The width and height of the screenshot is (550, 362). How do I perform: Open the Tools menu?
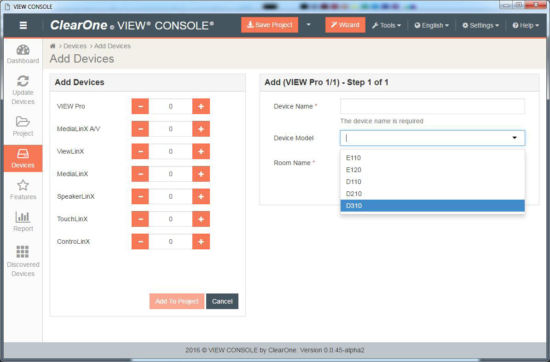386,25
